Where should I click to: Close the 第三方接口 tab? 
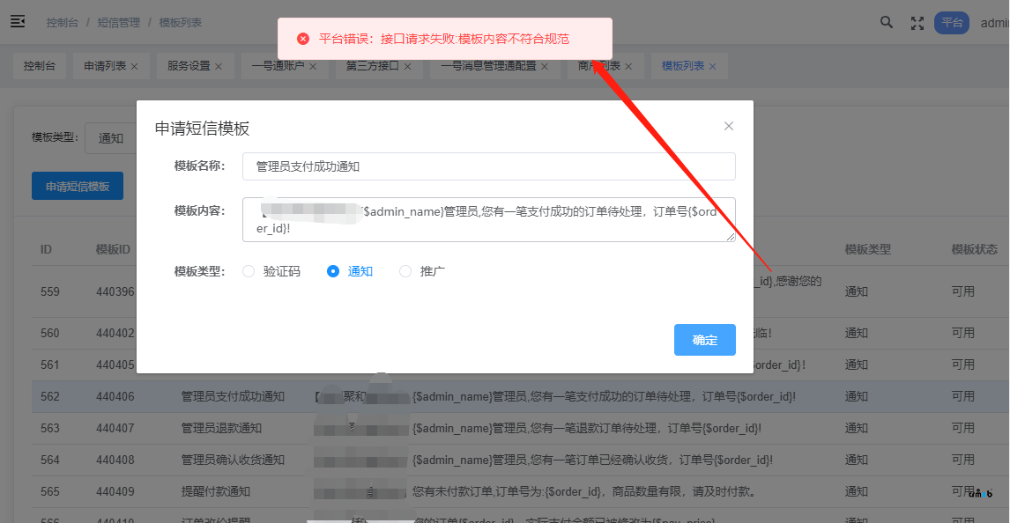[408, 66]
